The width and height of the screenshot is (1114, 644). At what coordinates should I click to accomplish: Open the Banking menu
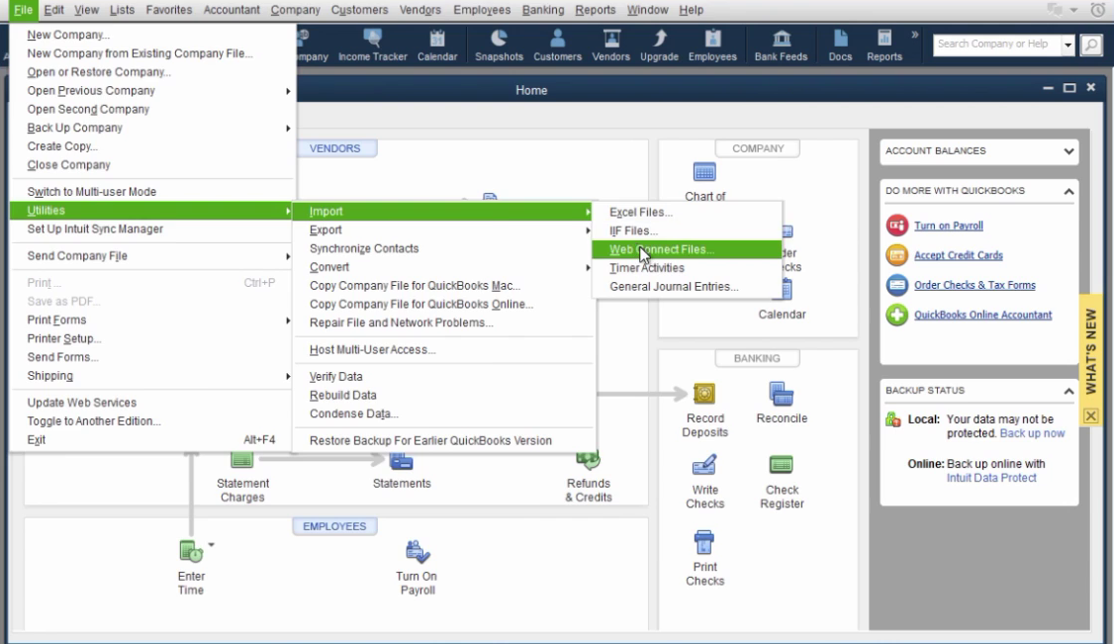543,10
